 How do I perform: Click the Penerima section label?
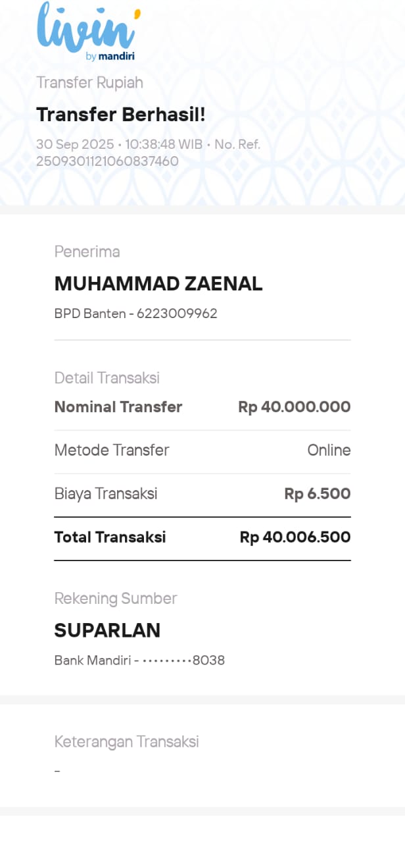(x=87, y=252)
